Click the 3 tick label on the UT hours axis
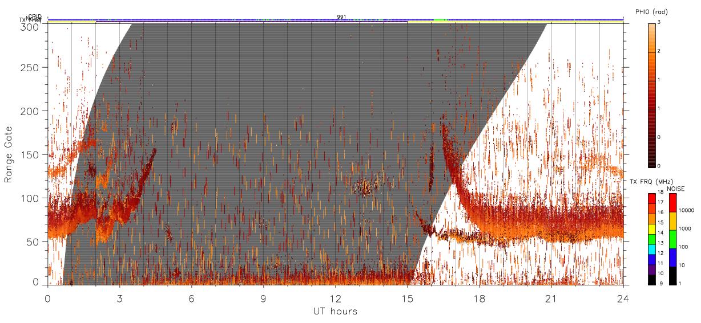The height and width of the screenshot is (323, 701). point(120,298)
